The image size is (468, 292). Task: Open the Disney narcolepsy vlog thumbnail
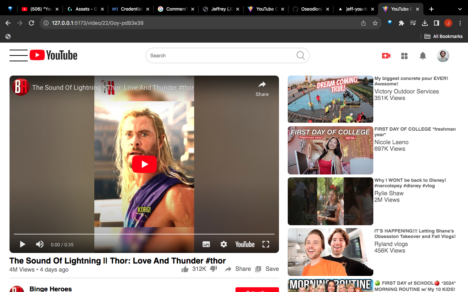(x=331, y=201)
